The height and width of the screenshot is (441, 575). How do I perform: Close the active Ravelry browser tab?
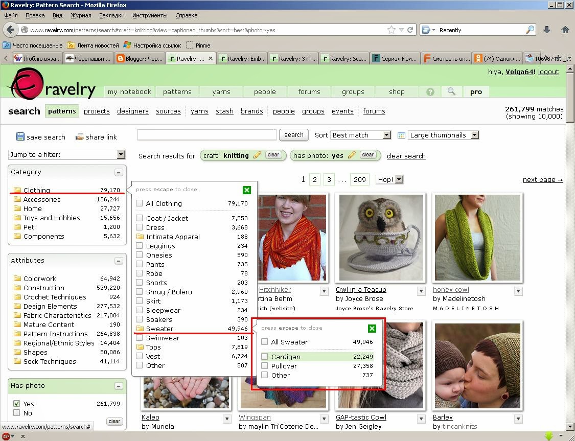(x=211, y=58)
